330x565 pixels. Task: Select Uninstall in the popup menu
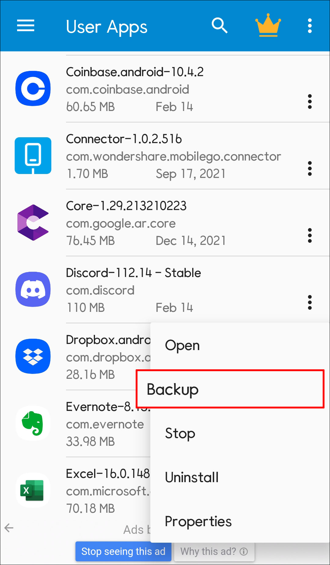coord(192,477)
